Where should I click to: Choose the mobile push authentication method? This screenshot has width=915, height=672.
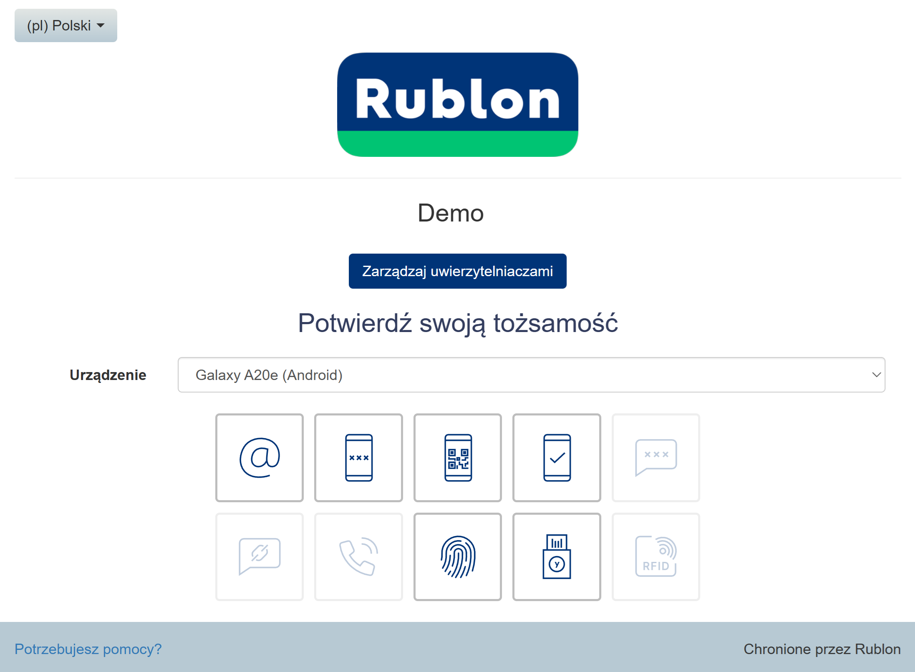557,458
